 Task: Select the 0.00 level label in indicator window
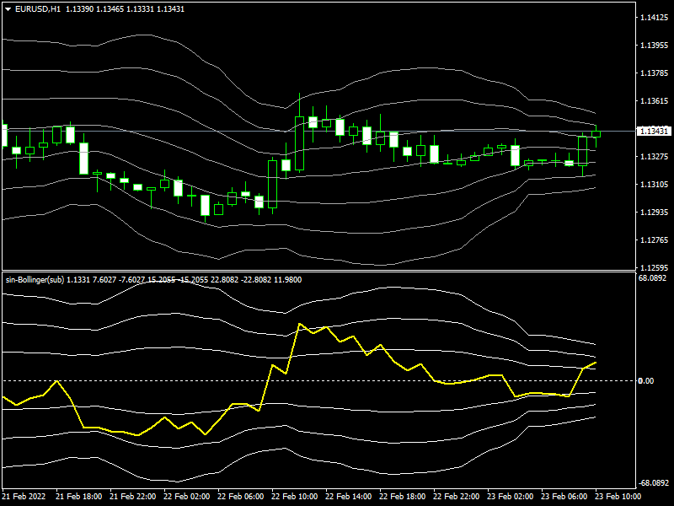pos(645,381)
